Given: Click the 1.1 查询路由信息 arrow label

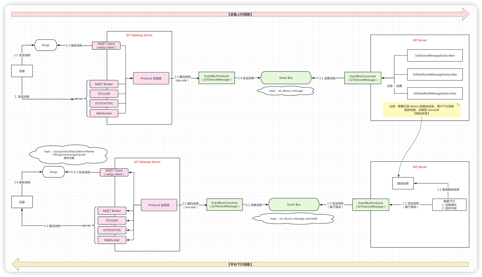Looking at the screenshot, I should click(448, 190).
